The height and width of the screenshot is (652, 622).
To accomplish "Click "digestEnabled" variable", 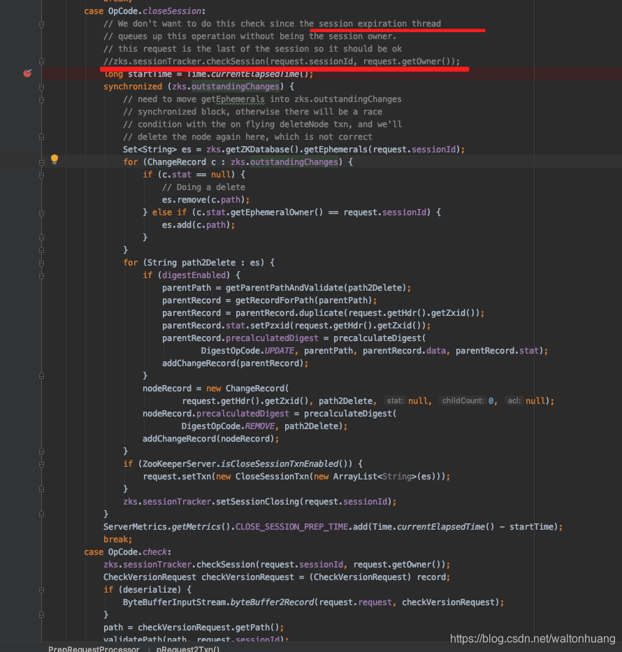I will pos(194,275).
